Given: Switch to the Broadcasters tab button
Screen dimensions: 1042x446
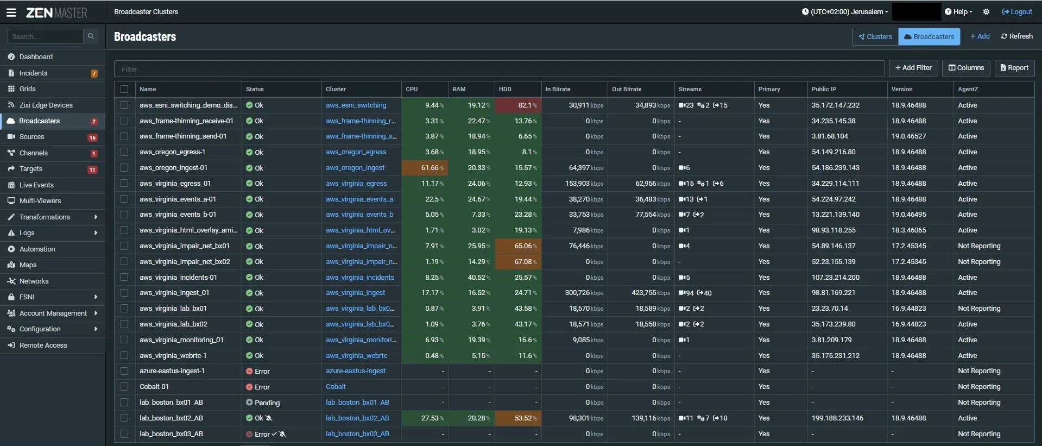Looking at the screenshot, I should coord(929,37).
